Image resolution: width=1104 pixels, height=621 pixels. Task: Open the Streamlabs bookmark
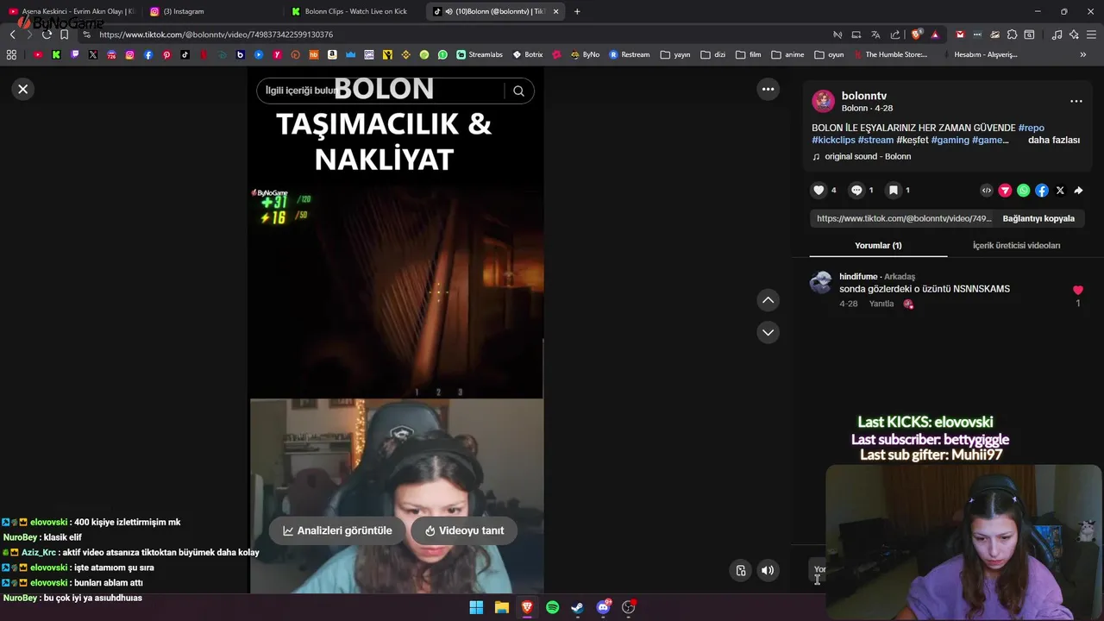click(480, 54)
